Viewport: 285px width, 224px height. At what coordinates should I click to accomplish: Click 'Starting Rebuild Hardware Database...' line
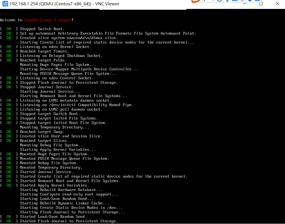tap(61, 190)
